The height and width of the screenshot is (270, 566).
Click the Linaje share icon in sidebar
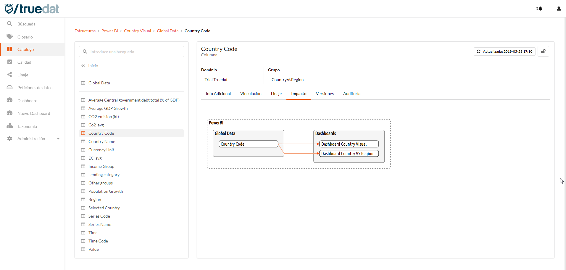click(x=10, y=75)
